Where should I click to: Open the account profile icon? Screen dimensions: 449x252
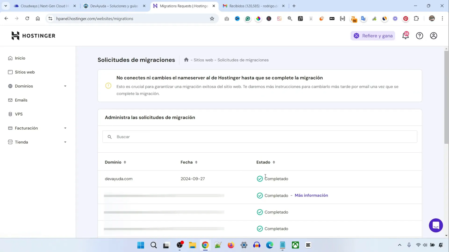pyautogui.click(x=433, y=36)
